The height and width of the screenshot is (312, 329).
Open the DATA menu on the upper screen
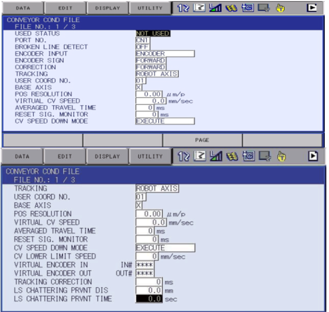[x=22, y=8]
